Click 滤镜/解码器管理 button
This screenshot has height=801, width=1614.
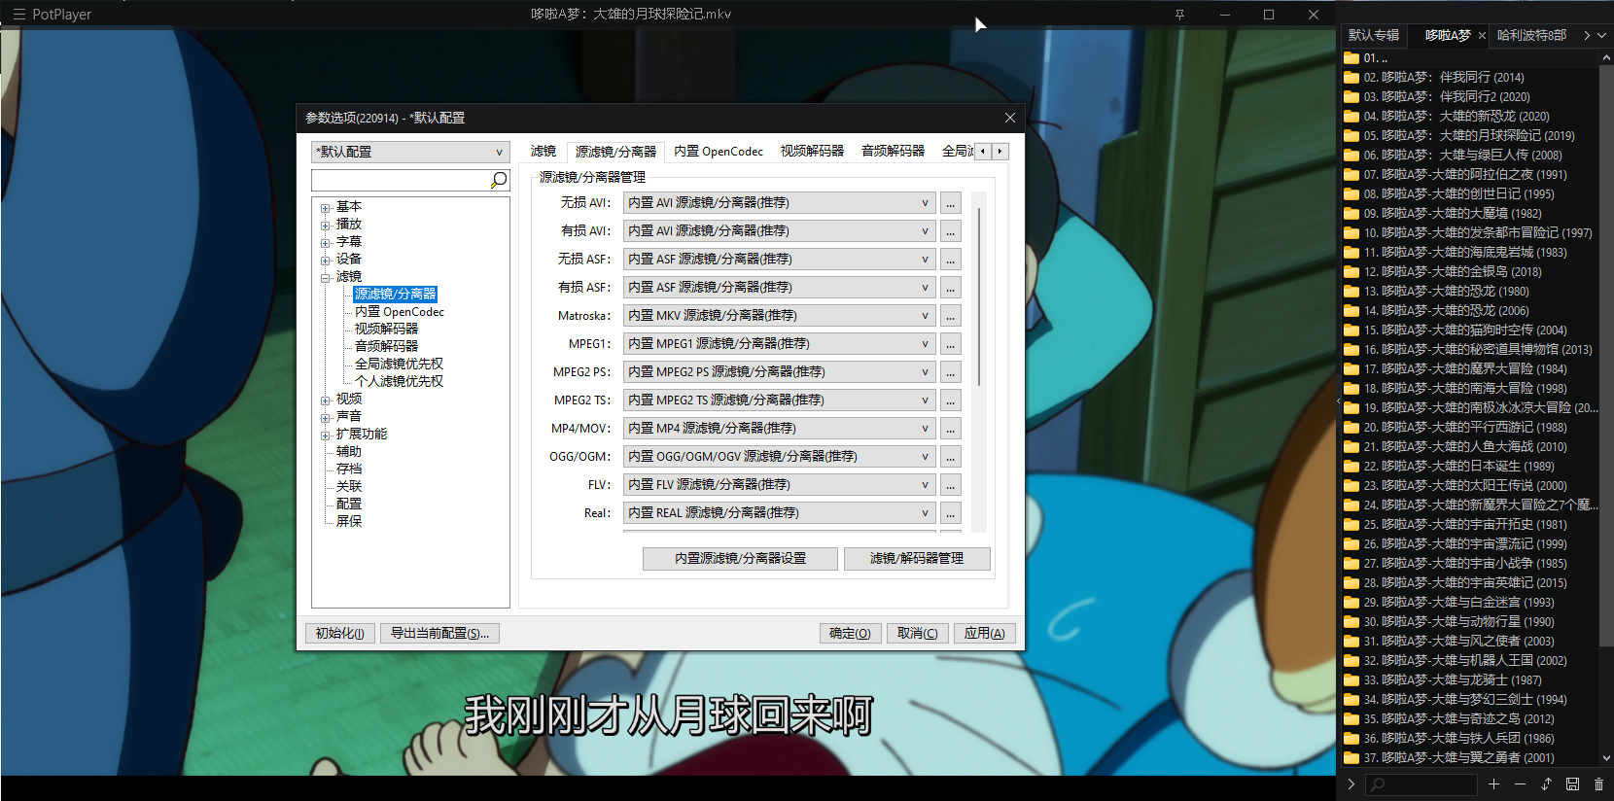[917, 559]
